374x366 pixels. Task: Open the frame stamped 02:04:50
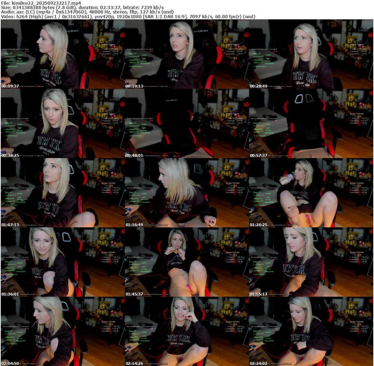pos(63,331)
